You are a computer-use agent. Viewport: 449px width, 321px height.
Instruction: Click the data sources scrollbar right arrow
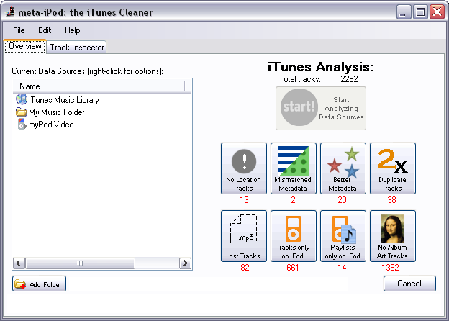click(x=185, y=263)
